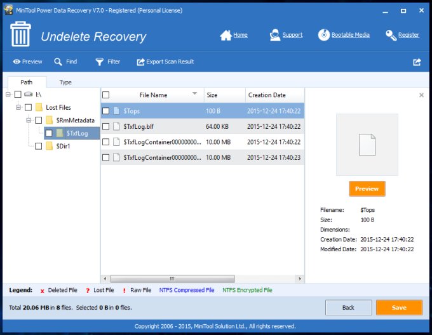432x335 pixels.
Task: Click the Lost Files folder icon
Action: (x=39, y=107)
